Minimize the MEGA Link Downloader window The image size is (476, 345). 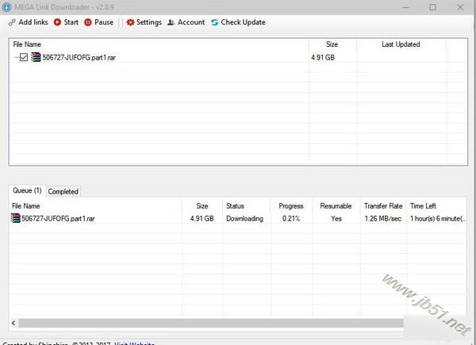point(406,7)
